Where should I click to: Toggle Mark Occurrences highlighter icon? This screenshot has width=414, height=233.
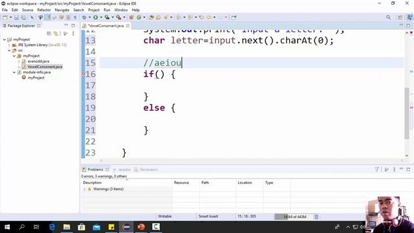coord(48,17)
